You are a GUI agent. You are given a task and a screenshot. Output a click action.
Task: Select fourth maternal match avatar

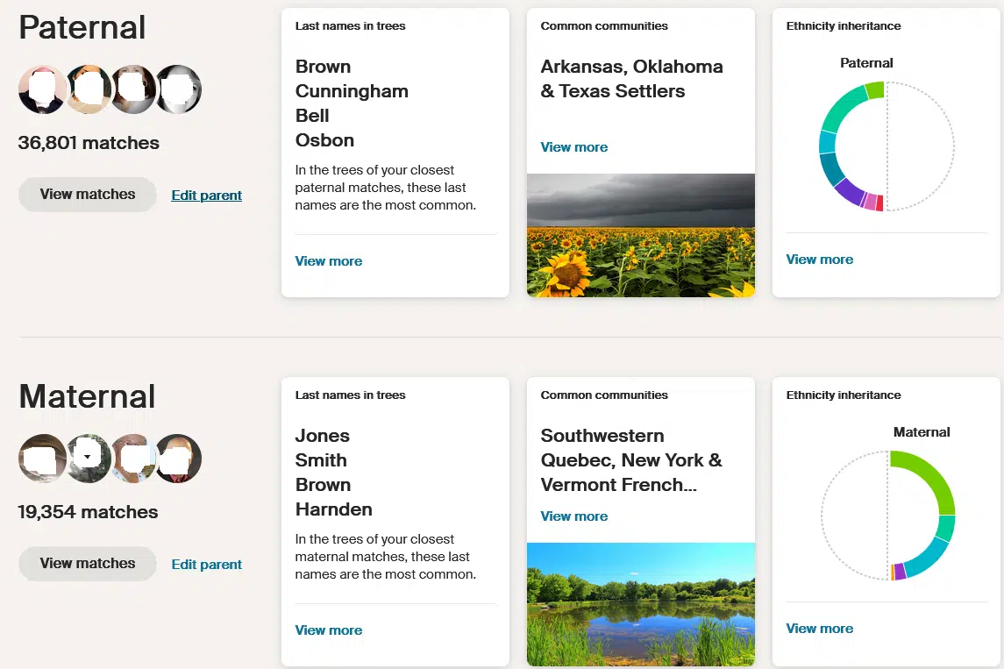179,459
